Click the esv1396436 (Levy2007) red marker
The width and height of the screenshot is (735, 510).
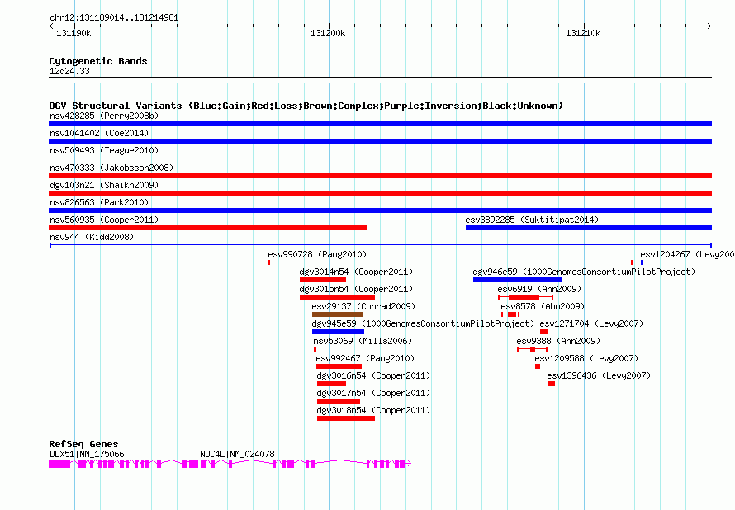coord(552,384)
